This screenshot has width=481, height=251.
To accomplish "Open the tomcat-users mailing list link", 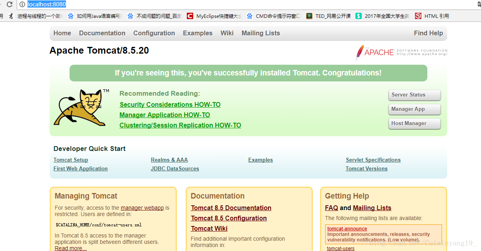I will click(341, 249).
